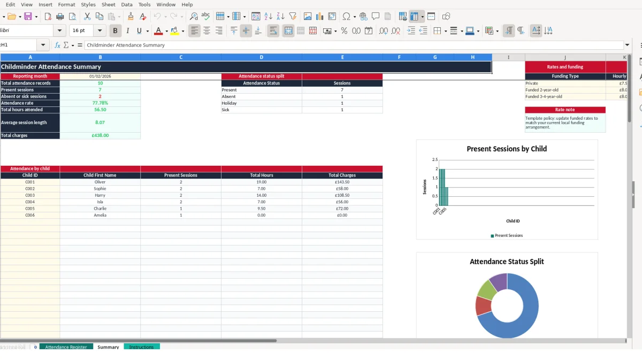Click the Cut scissors icon
This screenshot has height=361, width=642.
click(x=87, y=17)
